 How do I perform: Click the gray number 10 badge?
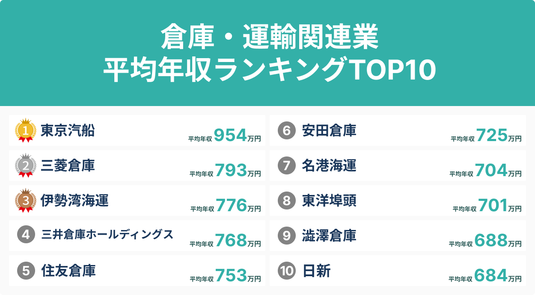[287, 270]
